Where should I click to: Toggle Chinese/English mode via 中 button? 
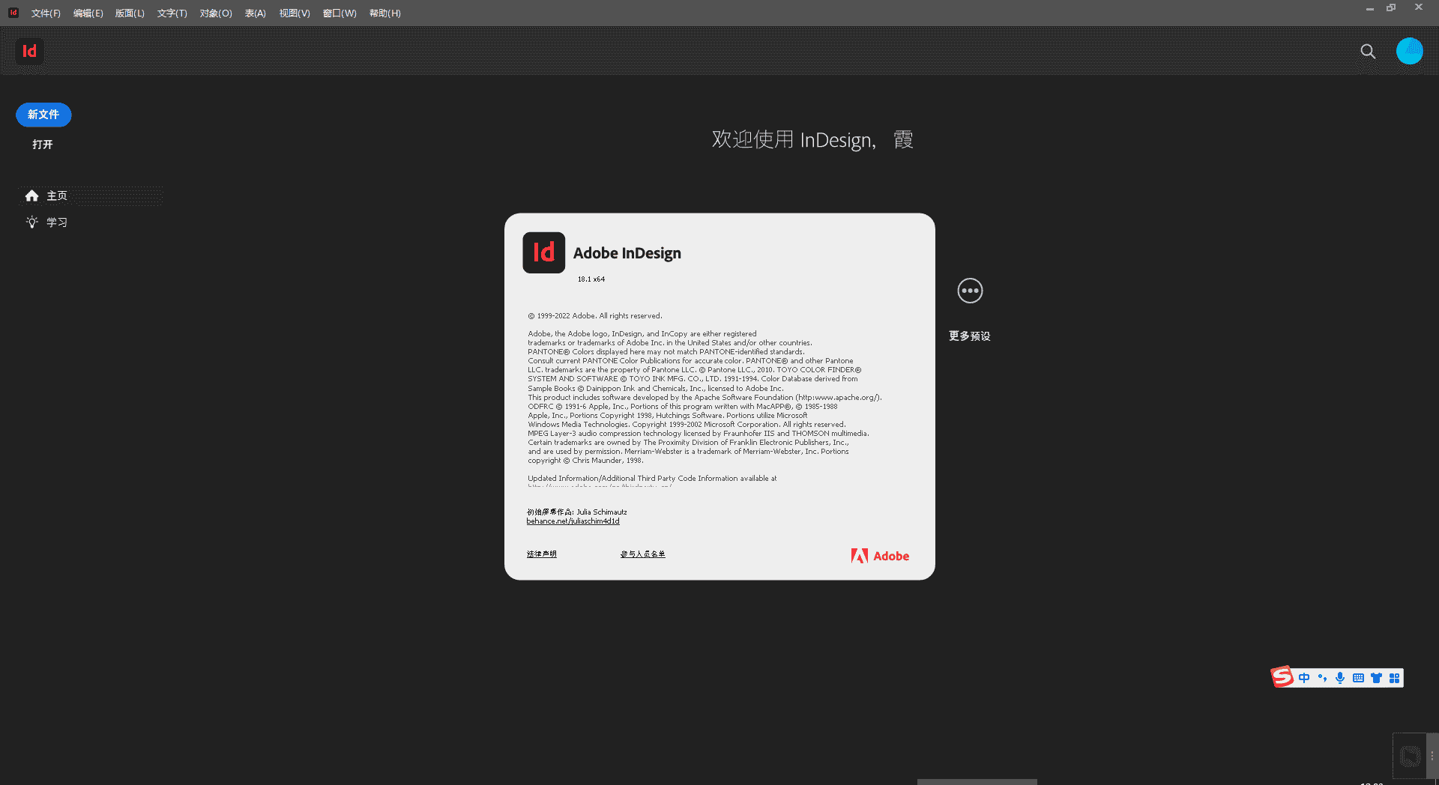click(1304, 678)
